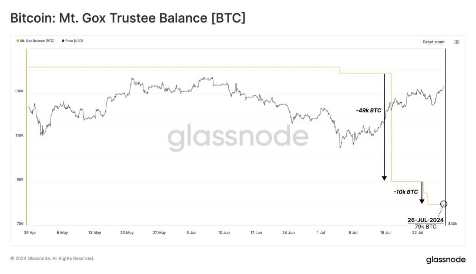Click the -49k BTC annotation label
Screen dimensions: 476x274
[368, 111]
